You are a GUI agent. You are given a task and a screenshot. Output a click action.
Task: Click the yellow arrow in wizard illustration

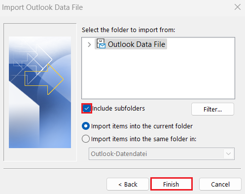44,79
